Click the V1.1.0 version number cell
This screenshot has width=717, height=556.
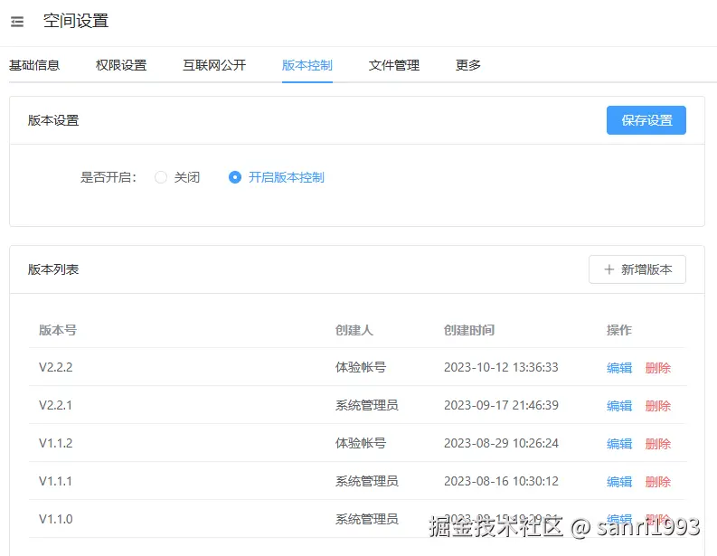pos(56,519)
